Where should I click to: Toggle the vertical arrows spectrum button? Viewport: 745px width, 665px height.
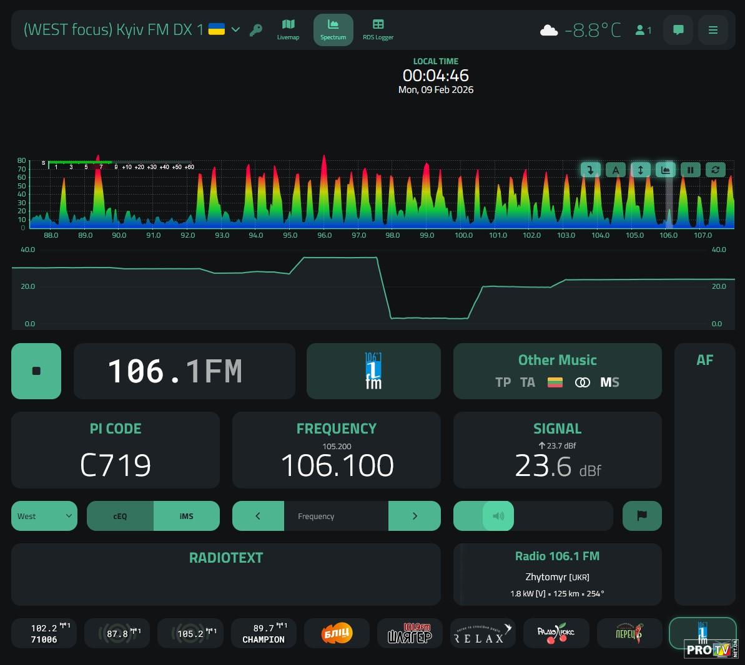640,170
